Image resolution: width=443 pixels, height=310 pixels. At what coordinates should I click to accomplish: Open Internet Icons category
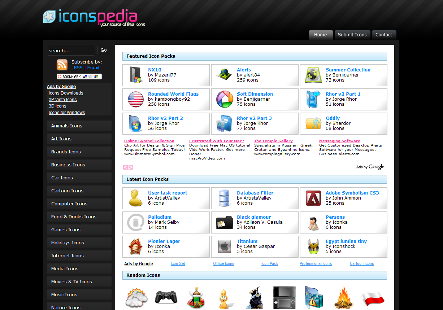click(x=79, y=256)
